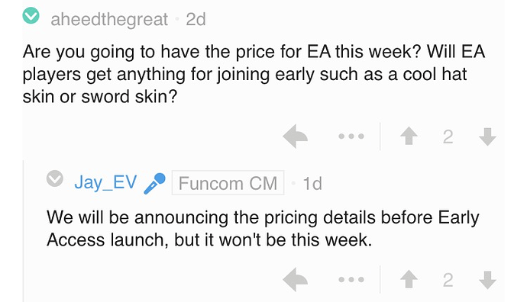Click the 1d timestamp on Jay_EV's reply

click(x=312, y=183)
